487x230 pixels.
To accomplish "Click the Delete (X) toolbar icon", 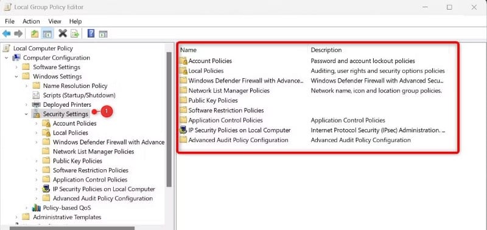I will coord(63,33).
